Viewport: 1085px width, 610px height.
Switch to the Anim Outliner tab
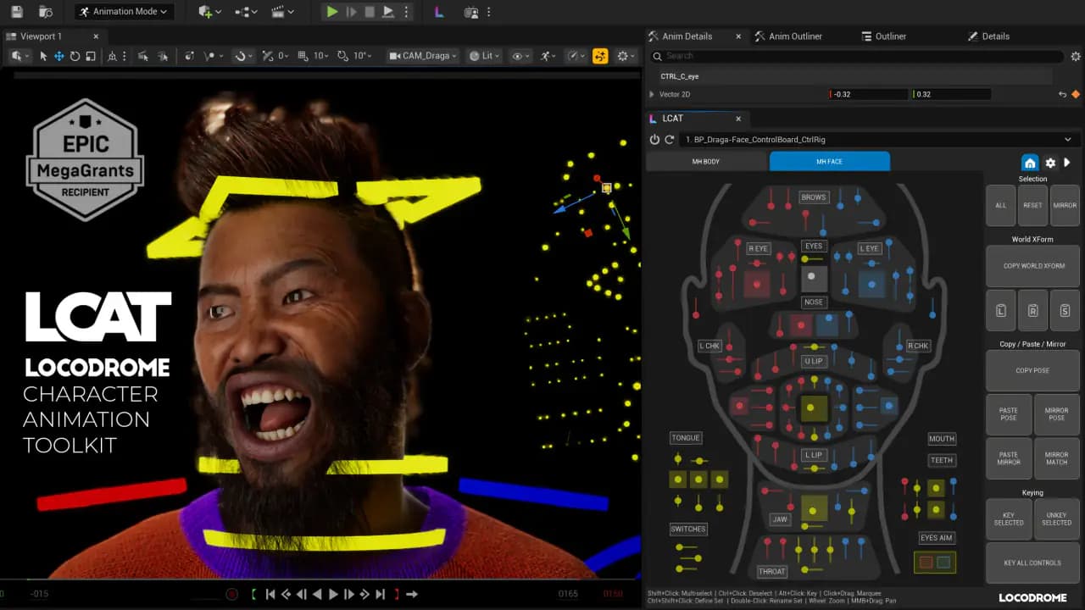[x=788, y=36]
